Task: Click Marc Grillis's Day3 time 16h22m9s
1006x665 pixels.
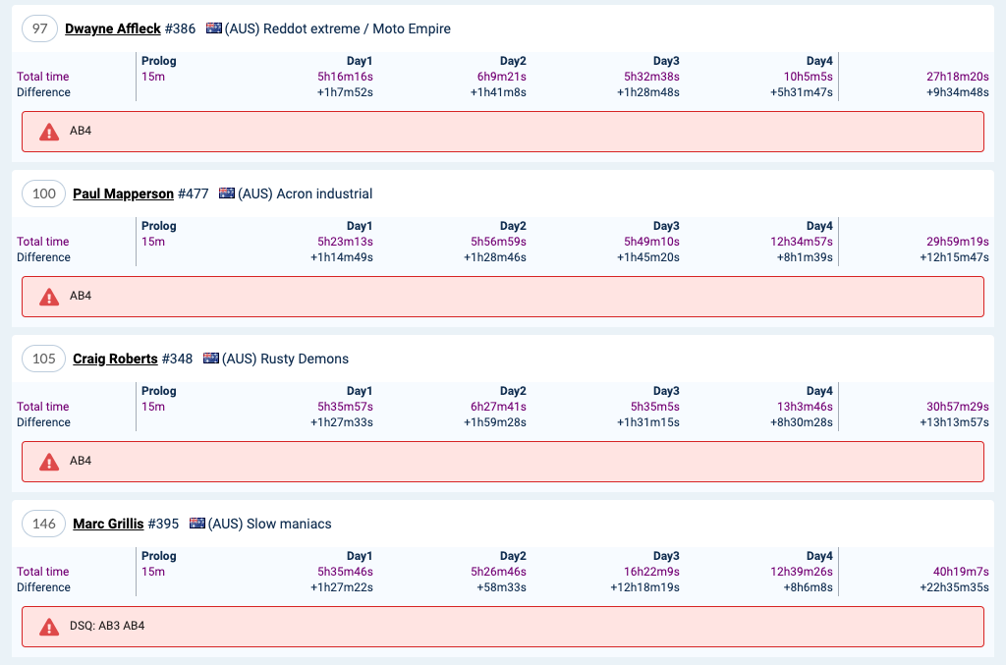Action: [651, 572]
